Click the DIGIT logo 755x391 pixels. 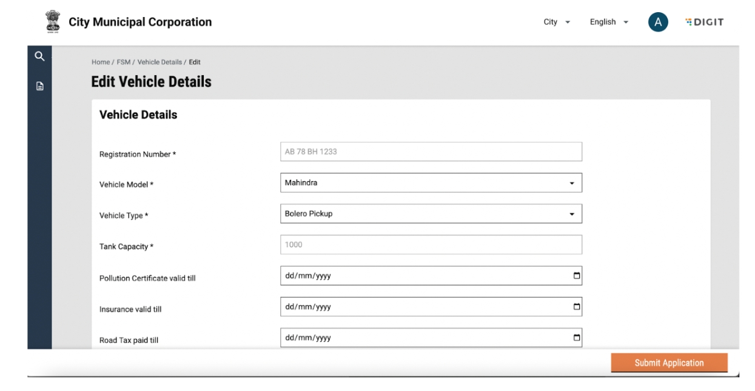(x=704, y=22)
